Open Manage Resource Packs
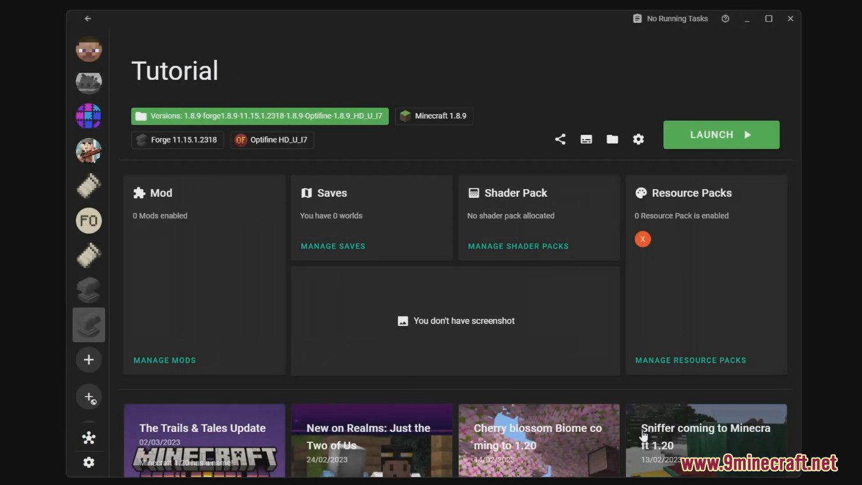Screen dimensions: 862x485 pyautogui.click(x=690, y=360)
